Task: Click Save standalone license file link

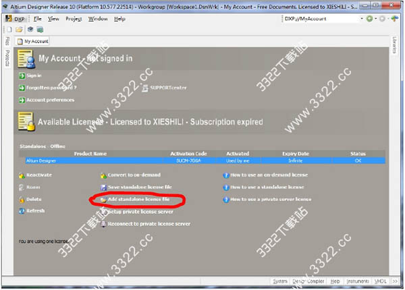Action: (x=140, y=187)
